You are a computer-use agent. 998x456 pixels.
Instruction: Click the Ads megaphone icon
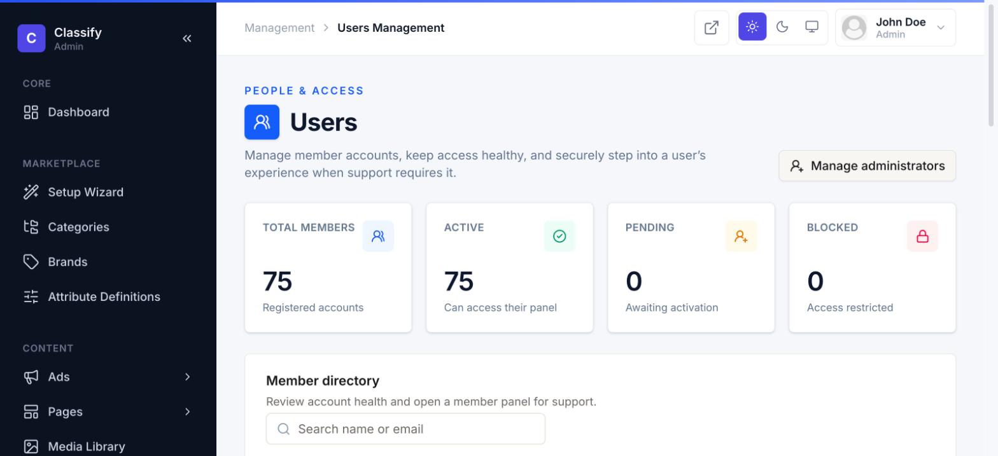click(31, 377)
